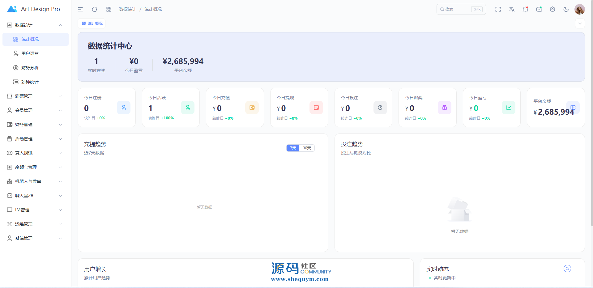Switch 充提趋势 chart to 30天
The width and height of the screenshot is (593, 288).
[x=307, y=148]
